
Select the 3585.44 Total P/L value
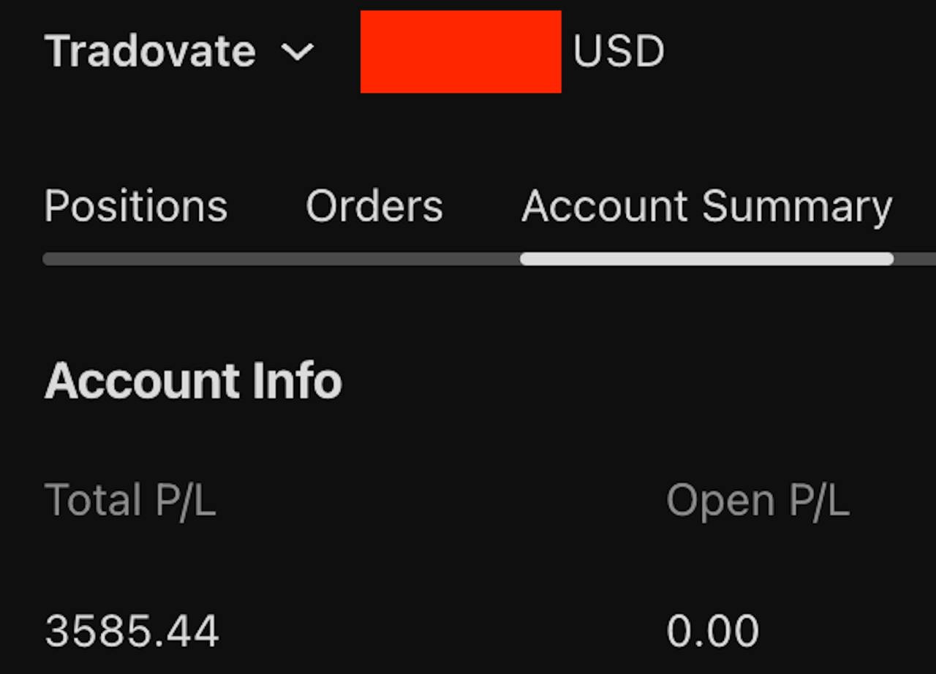coord(132,632)
